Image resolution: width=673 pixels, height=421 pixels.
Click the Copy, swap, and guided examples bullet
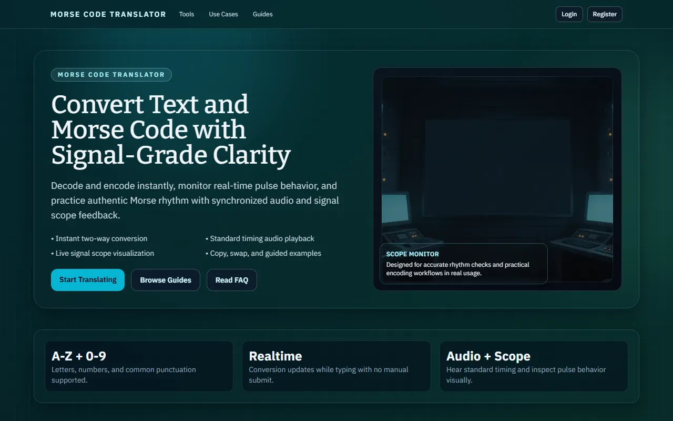coord(263,253)
